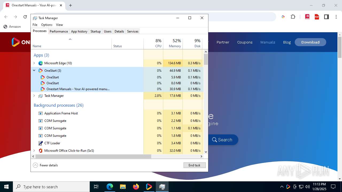342x192 pixels.
Task: Click the Microsoft Office Click-to-Run icon
Action: [x=41, y=151]
